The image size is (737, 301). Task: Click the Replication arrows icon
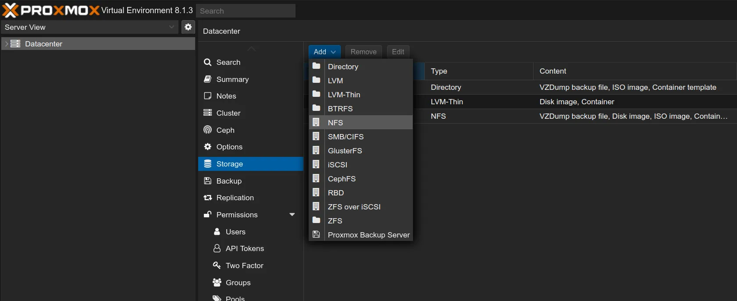(208, 198)
